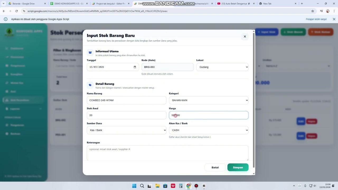Image resolution: width=338 pixels, height=190 pixels.
Task: Close the Input Stok Barang Baru dialog
Action: (245, 36)
